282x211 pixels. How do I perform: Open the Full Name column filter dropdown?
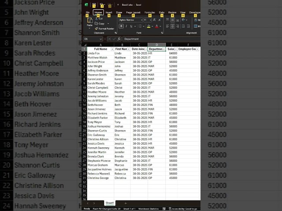click(x=112, y=49)
